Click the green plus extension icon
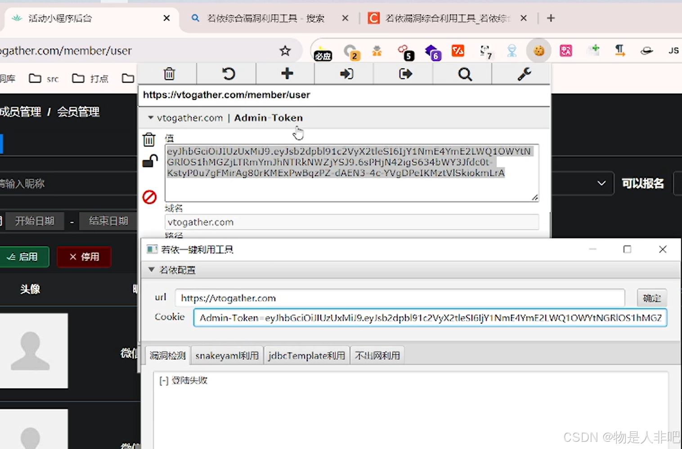This screenshot has width=682, height=449. [593, 51]
